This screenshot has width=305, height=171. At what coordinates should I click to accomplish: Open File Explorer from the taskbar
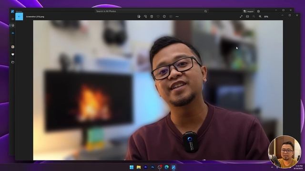point(139,167)
